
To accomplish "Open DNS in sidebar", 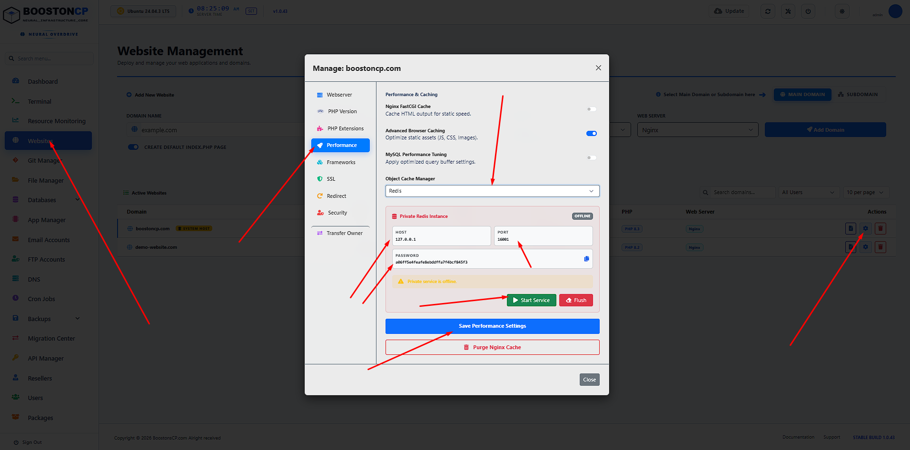I will tap(48, 279).
